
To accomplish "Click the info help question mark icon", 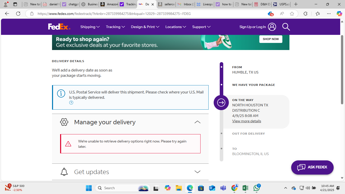I will [71, 103].
